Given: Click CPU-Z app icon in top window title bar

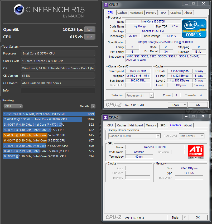Looking at the screenshot, I should click(105, 5).
